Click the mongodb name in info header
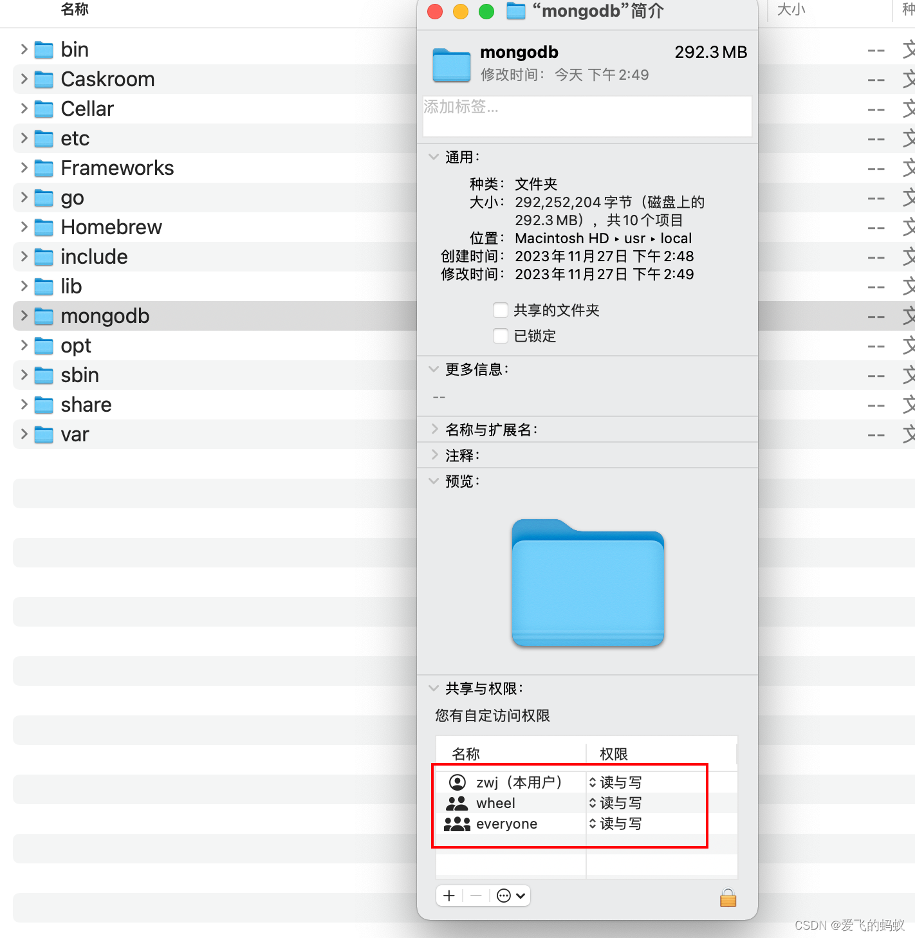Viewport: 915px width, 938px height. (519, 52)
